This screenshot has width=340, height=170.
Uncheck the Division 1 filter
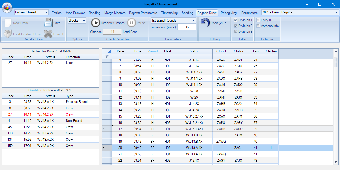pyautogui.click(x=236, y=20)
